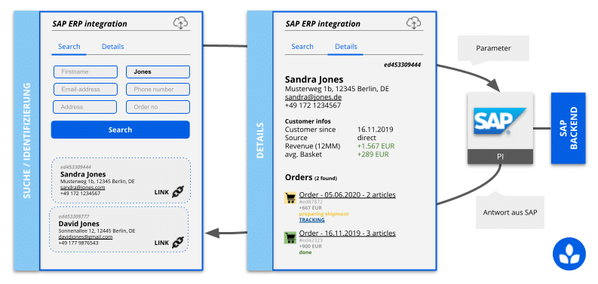Screen dimensions: 598x284
Task: Switch to Search tab in details panel
Action: (302, 47)
